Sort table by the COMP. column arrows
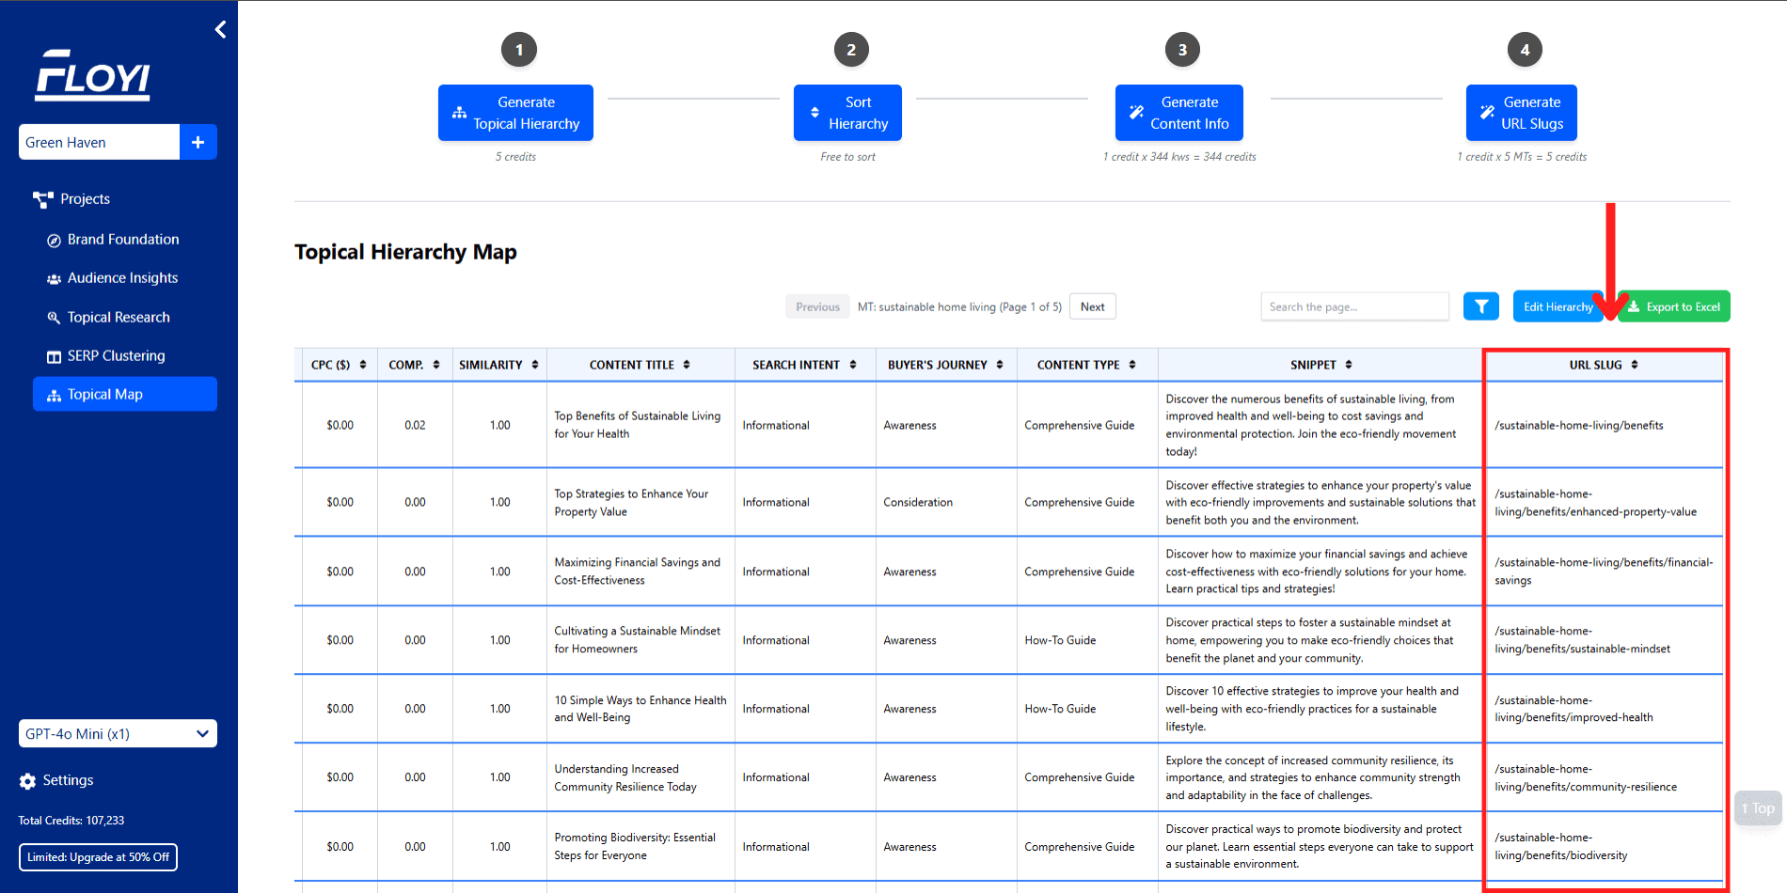This screenshot has width=1787, height=893. (436, 365)
